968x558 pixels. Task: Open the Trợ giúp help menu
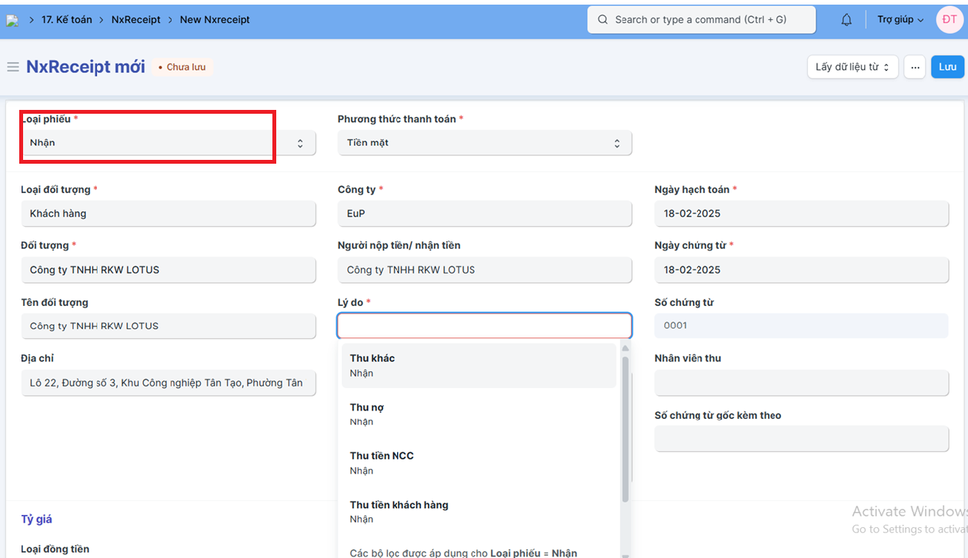point(900,20)
